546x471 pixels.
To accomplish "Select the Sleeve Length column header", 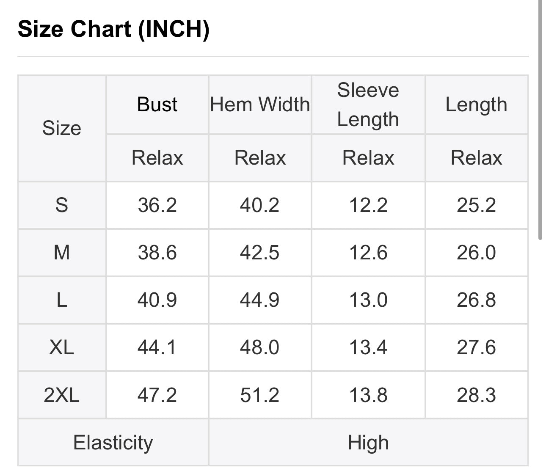I will tap(368, 105).
